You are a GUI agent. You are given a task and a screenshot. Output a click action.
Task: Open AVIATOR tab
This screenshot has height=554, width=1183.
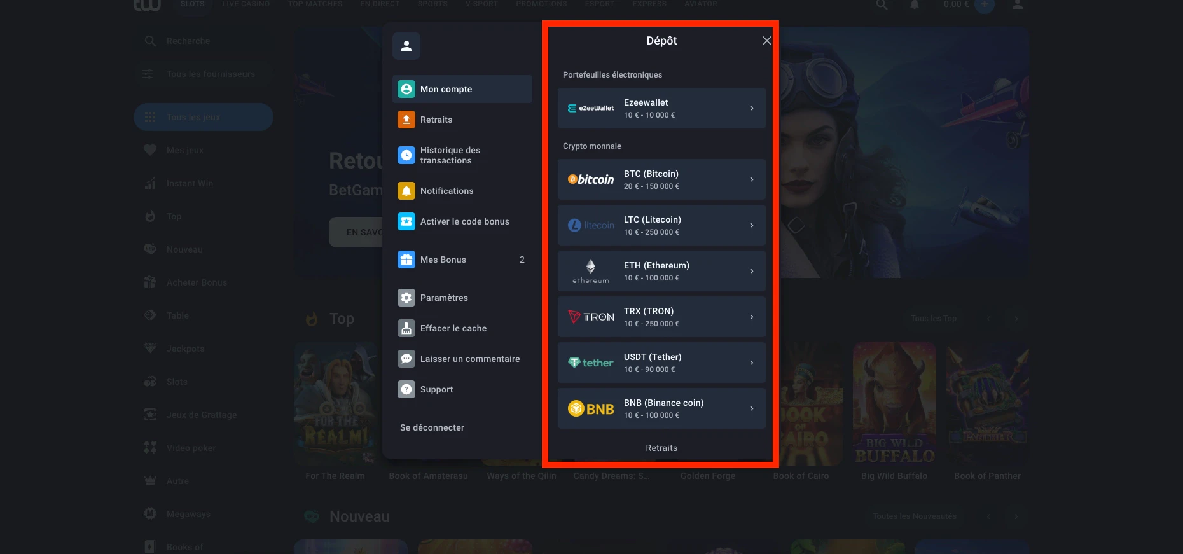click(701, 4)
